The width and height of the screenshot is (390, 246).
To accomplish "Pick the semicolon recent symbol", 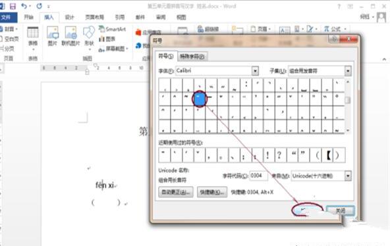I will pos(245,155).
